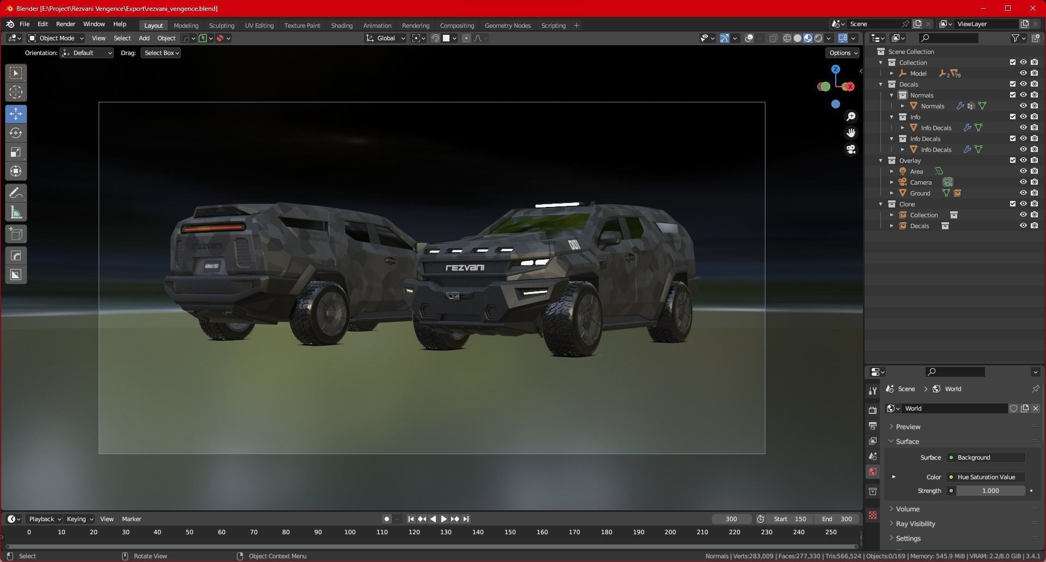
Task: Activate the Move tool
Action: coord(16,114)
